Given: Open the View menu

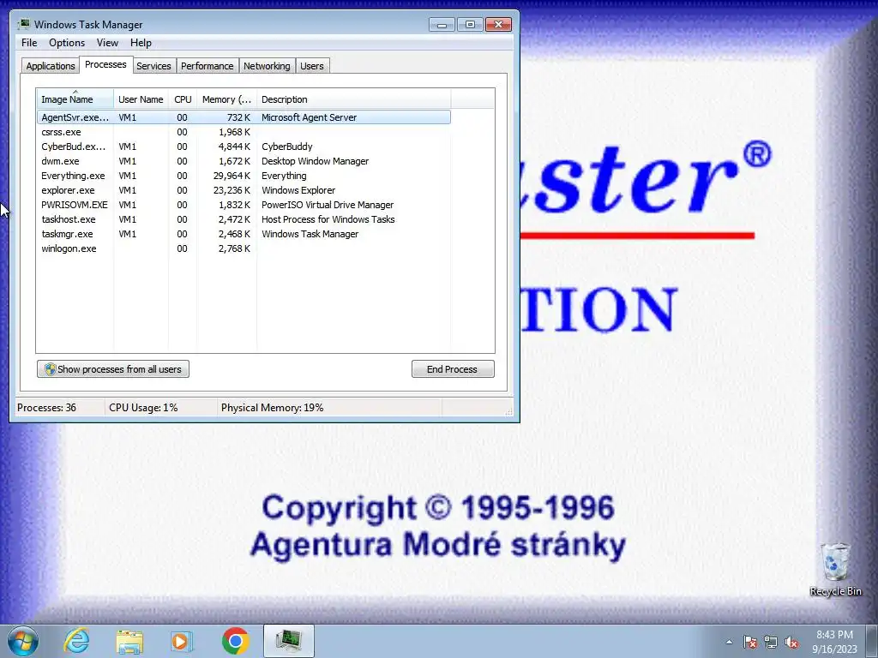Looking at the screenshot, I should 107,43.
